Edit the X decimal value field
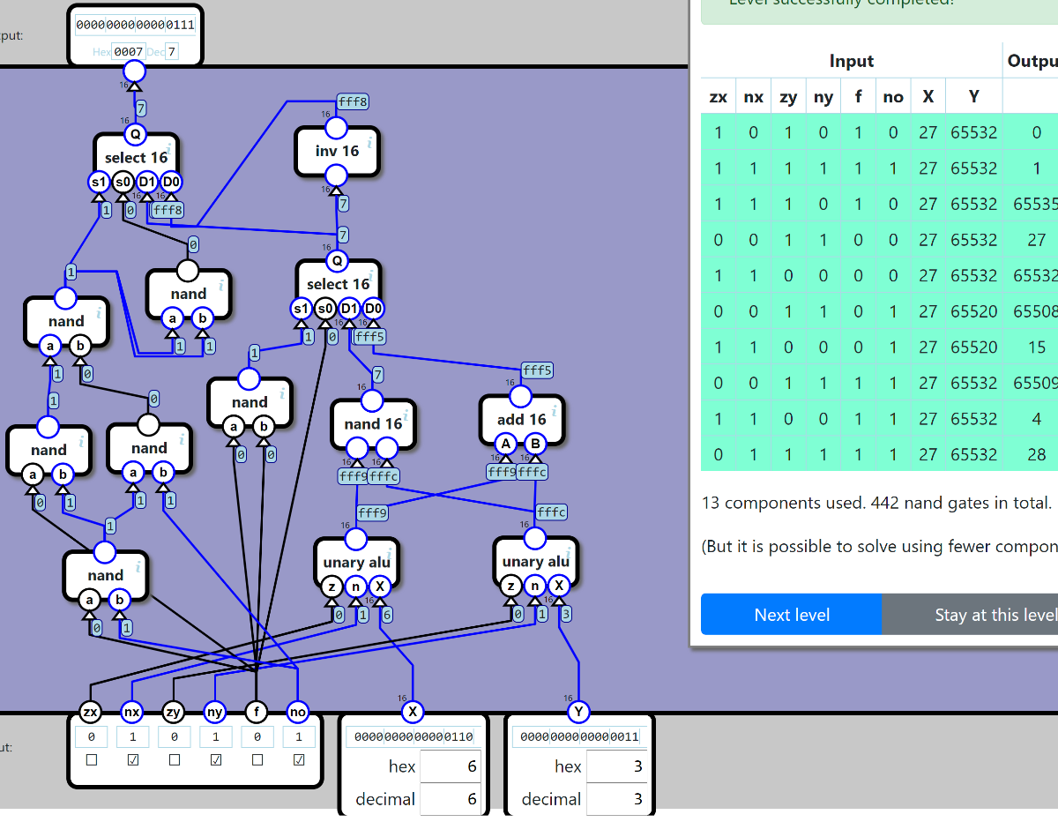This screenshot has width=1058, height=822. [x=451, y=799]
